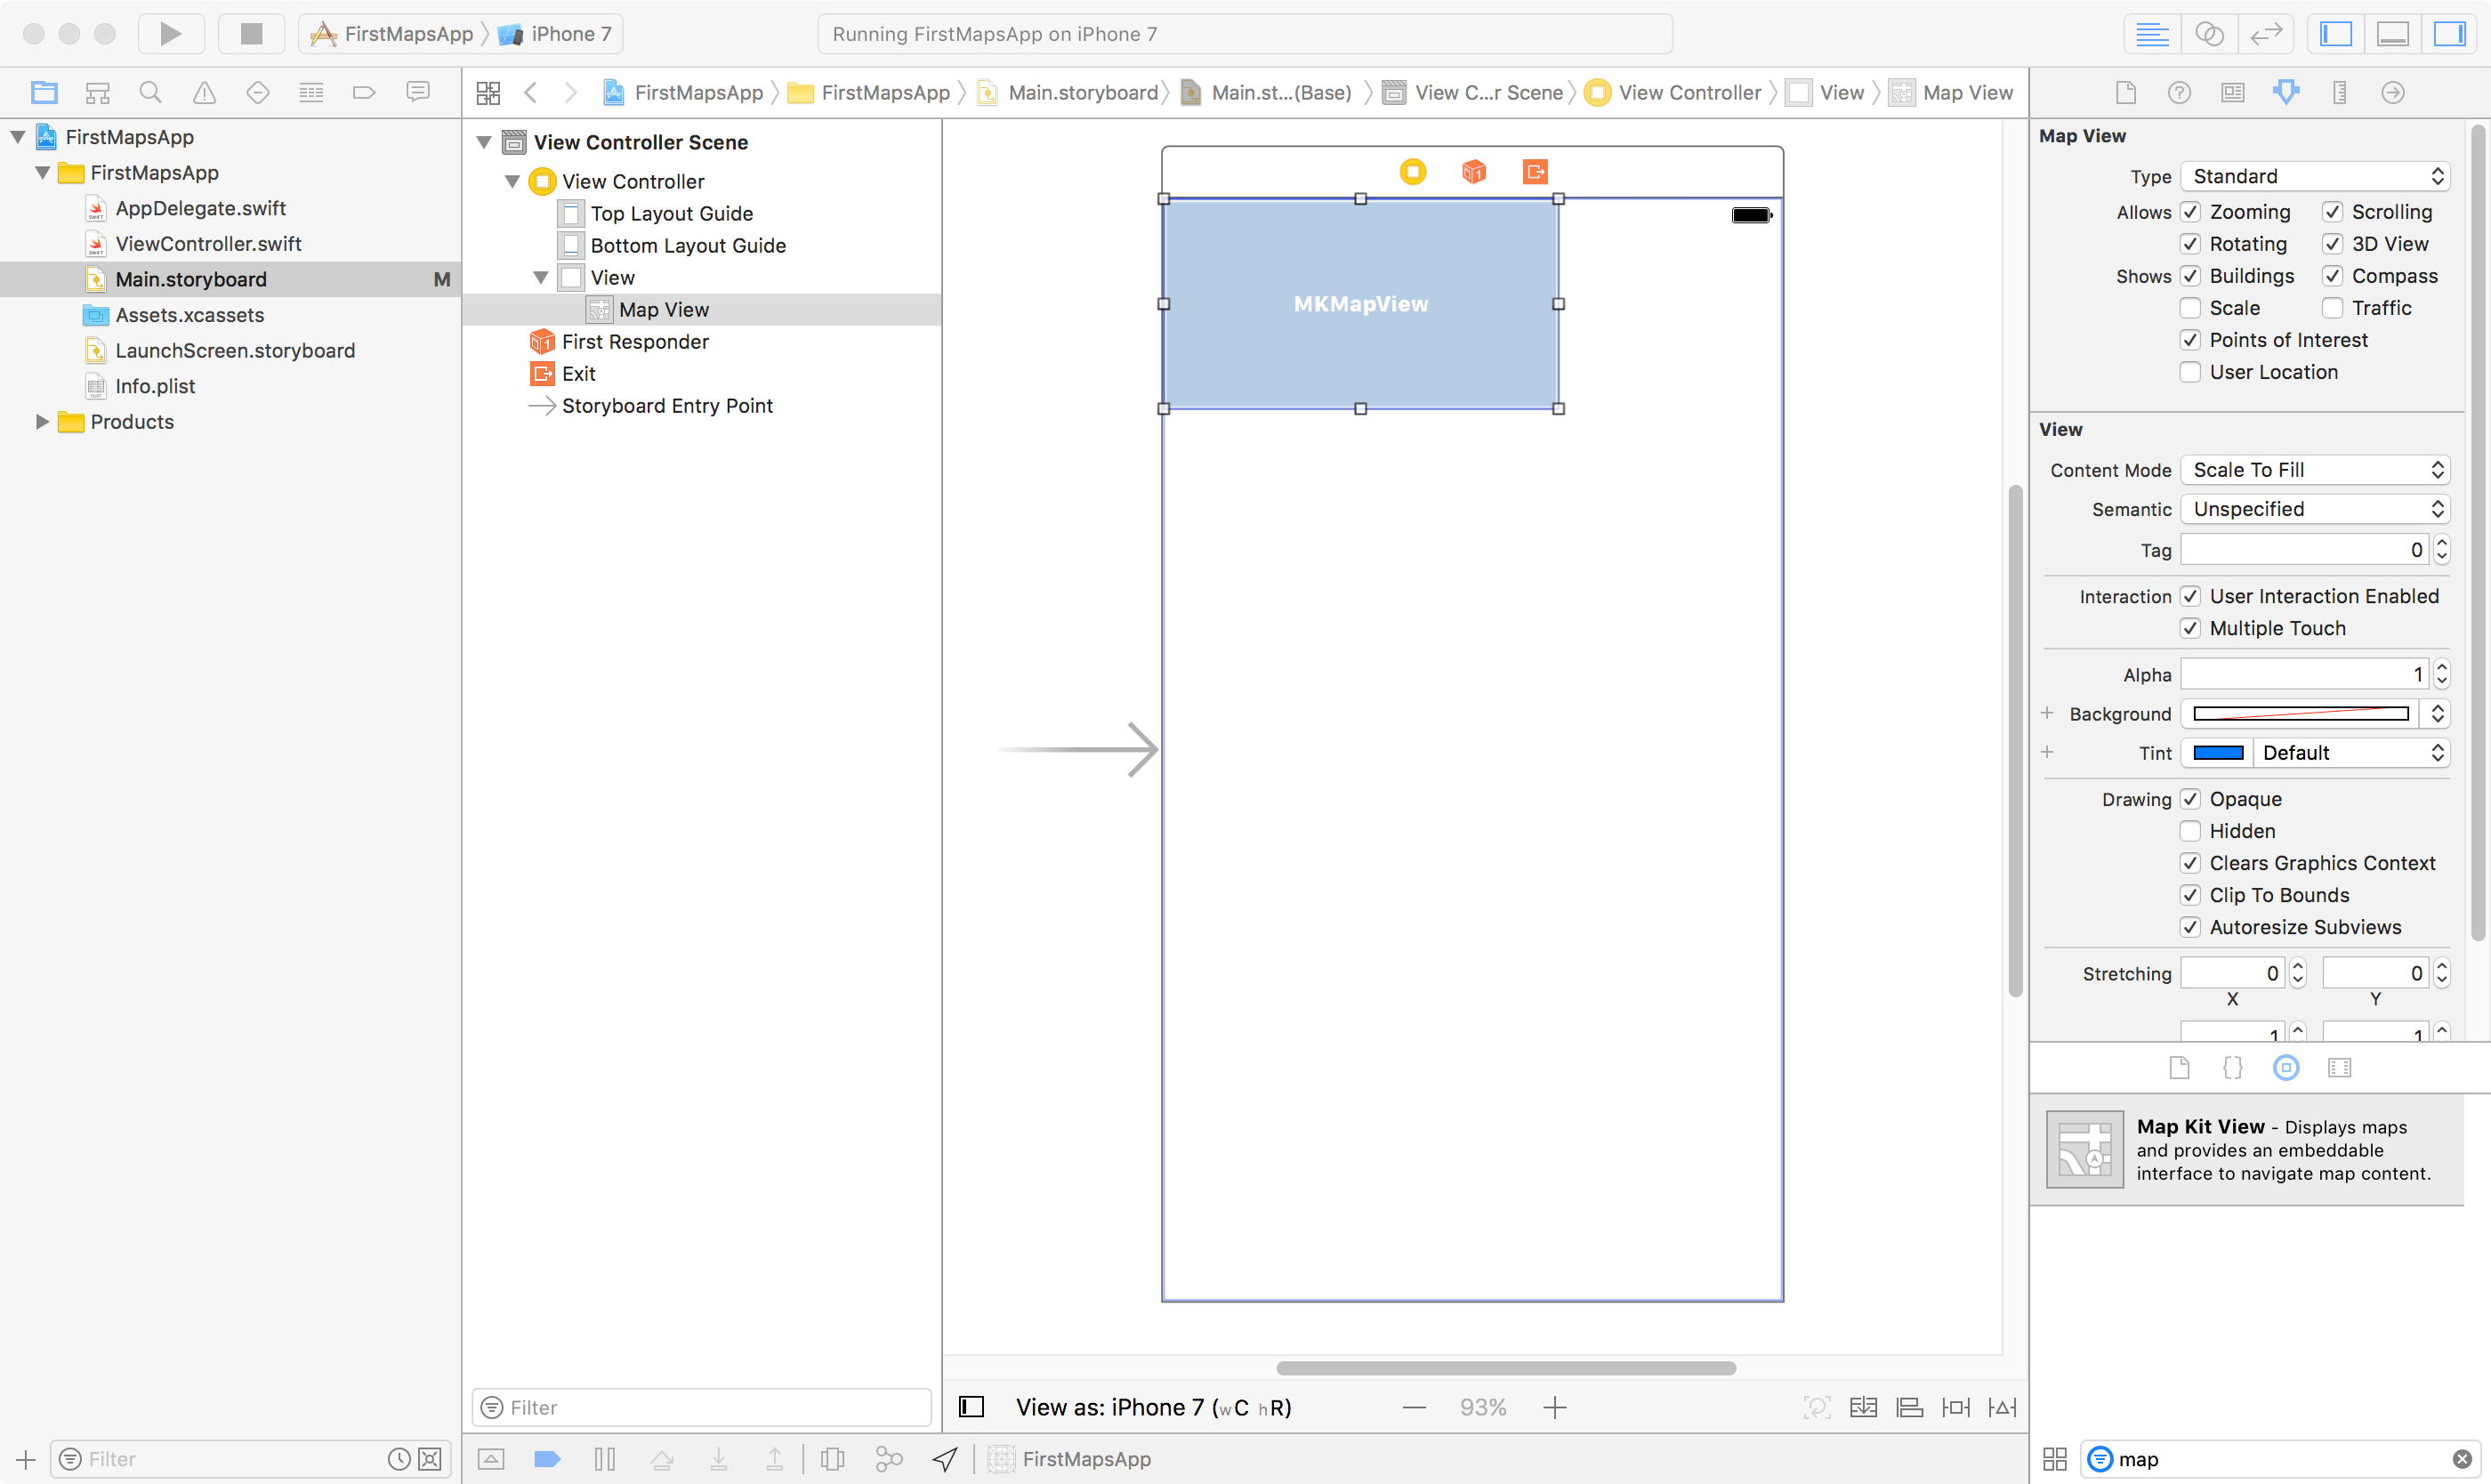Collapse the View Controller Scene tree
The image size is (2491, 1484).
pos(485,142)
